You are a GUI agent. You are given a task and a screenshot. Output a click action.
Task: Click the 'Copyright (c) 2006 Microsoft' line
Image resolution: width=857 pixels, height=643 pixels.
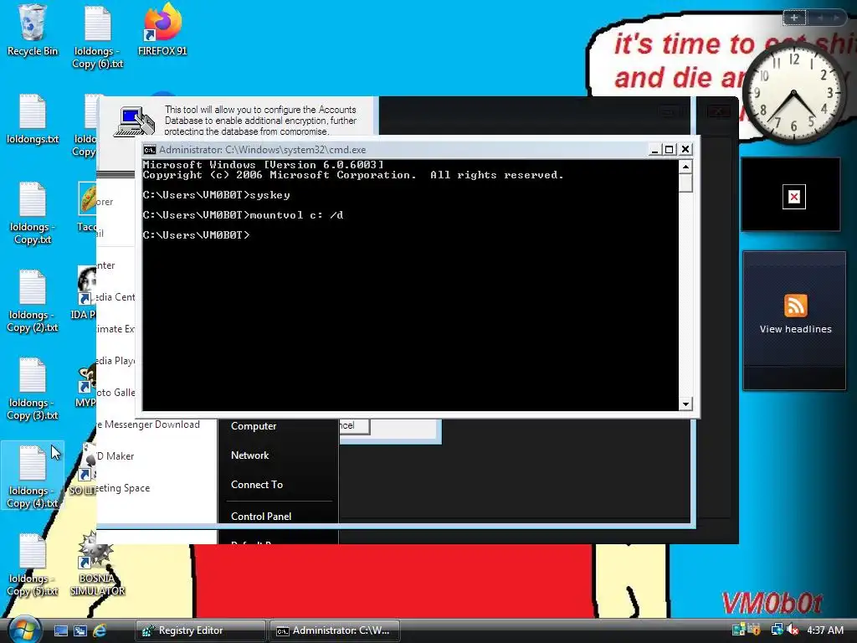coord(353,175)
